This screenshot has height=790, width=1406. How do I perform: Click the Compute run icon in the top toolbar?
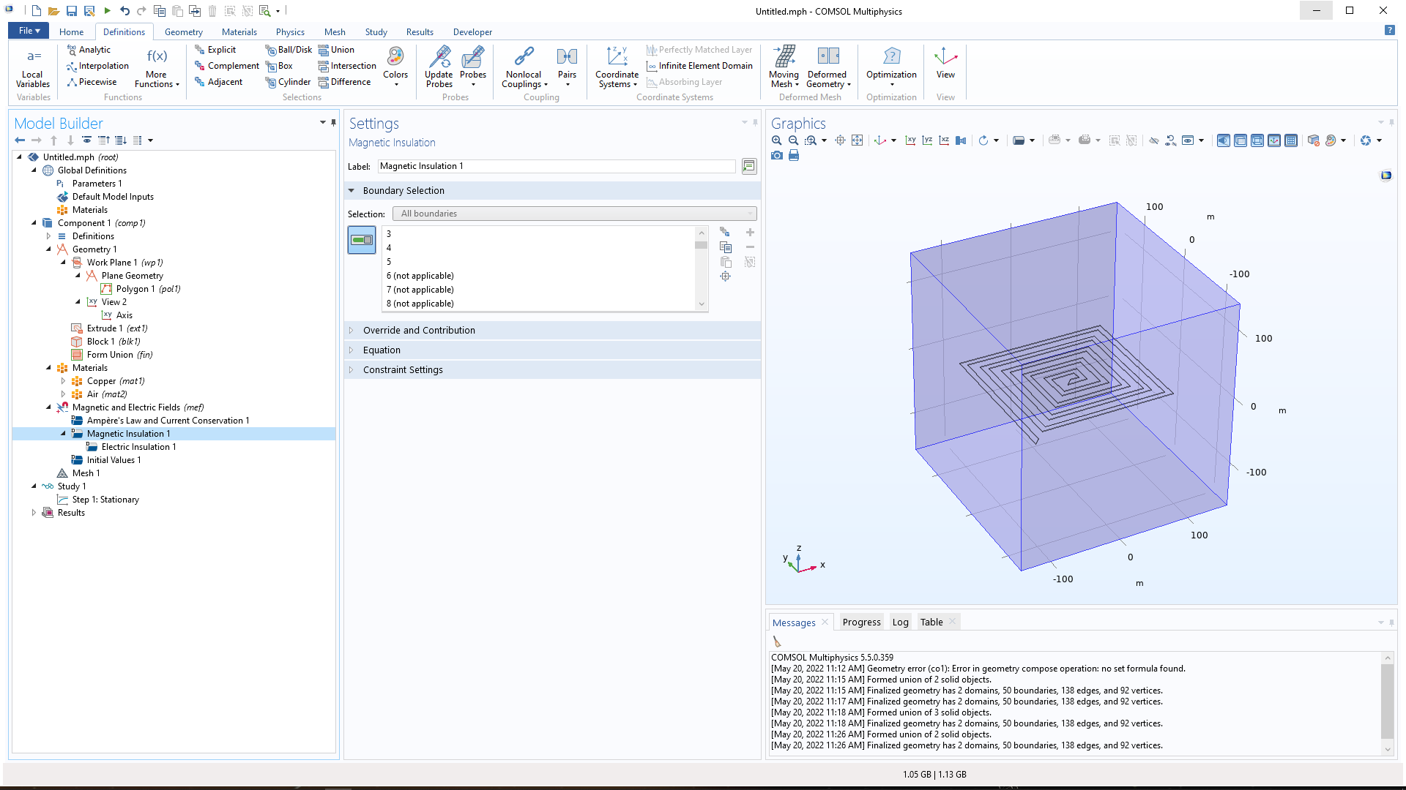tap(107, 11)
